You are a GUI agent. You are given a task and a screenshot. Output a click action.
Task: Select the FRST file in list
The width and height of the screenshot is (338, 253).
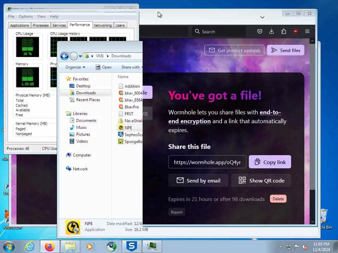(x=126, y=114)
